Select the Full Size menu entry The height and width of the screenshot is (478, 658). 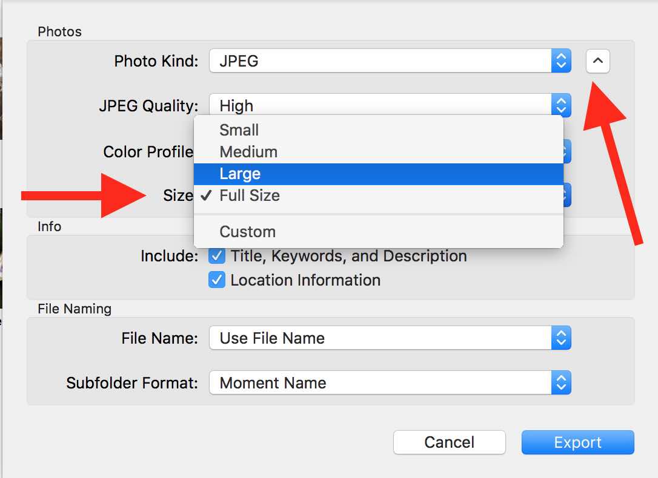tap(250, 195)
